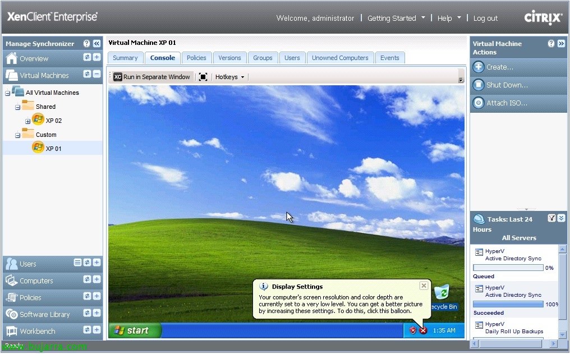Image resolution: width=570 pixels, height=354 pixels.
Task: Open the Help menu in header
Action: click(449, 18)
